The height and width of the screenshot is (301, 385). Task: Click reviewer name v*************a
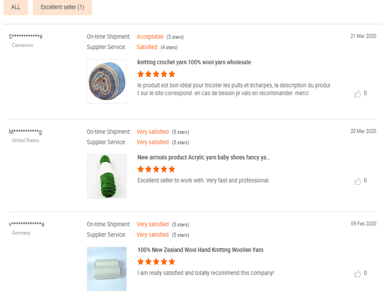tap(27, 224)
